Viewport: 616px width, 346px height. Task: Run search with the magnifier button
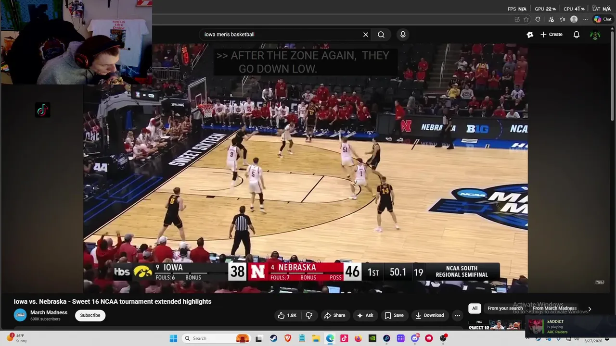[x=381, y=35]
